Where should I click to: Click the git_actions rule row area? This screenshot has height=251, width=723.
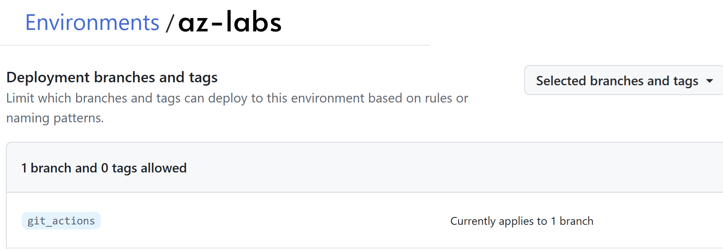364,221
